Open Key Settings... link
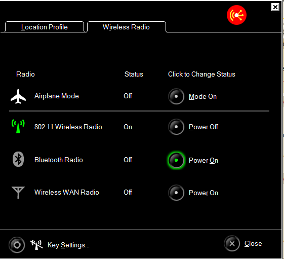Viewport: 284px width, 259px height. tap(68, 245)
